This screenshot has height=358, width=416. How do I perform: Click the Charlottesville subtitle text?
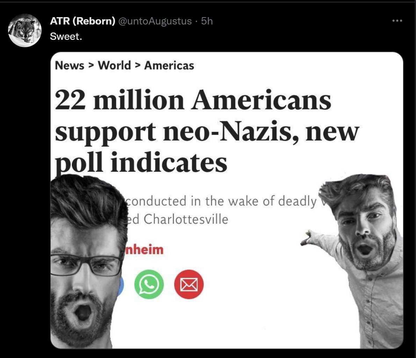pos(178,219)
